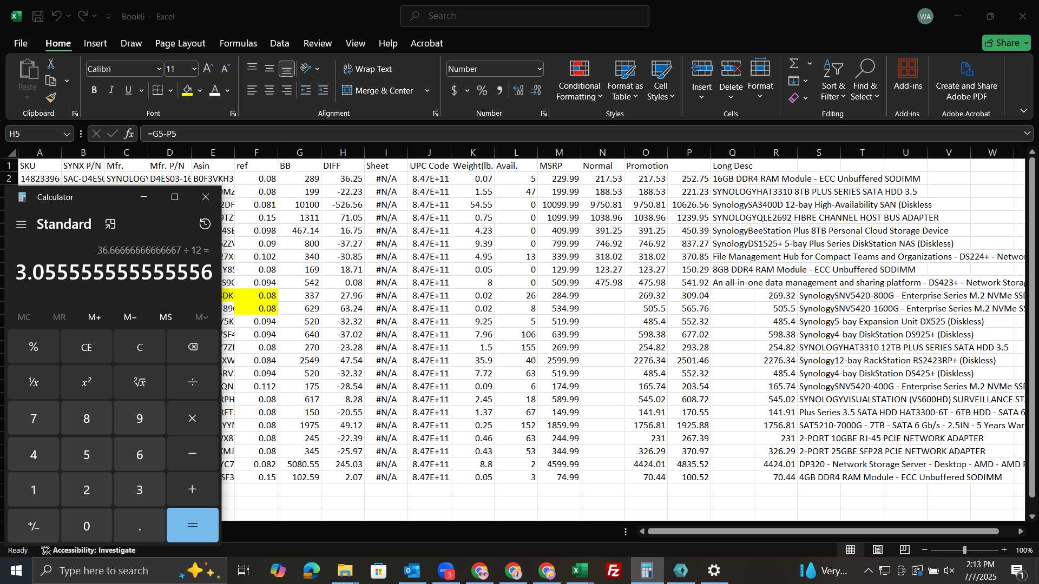Open Add-ins icon in ribbon

(908, 74)
